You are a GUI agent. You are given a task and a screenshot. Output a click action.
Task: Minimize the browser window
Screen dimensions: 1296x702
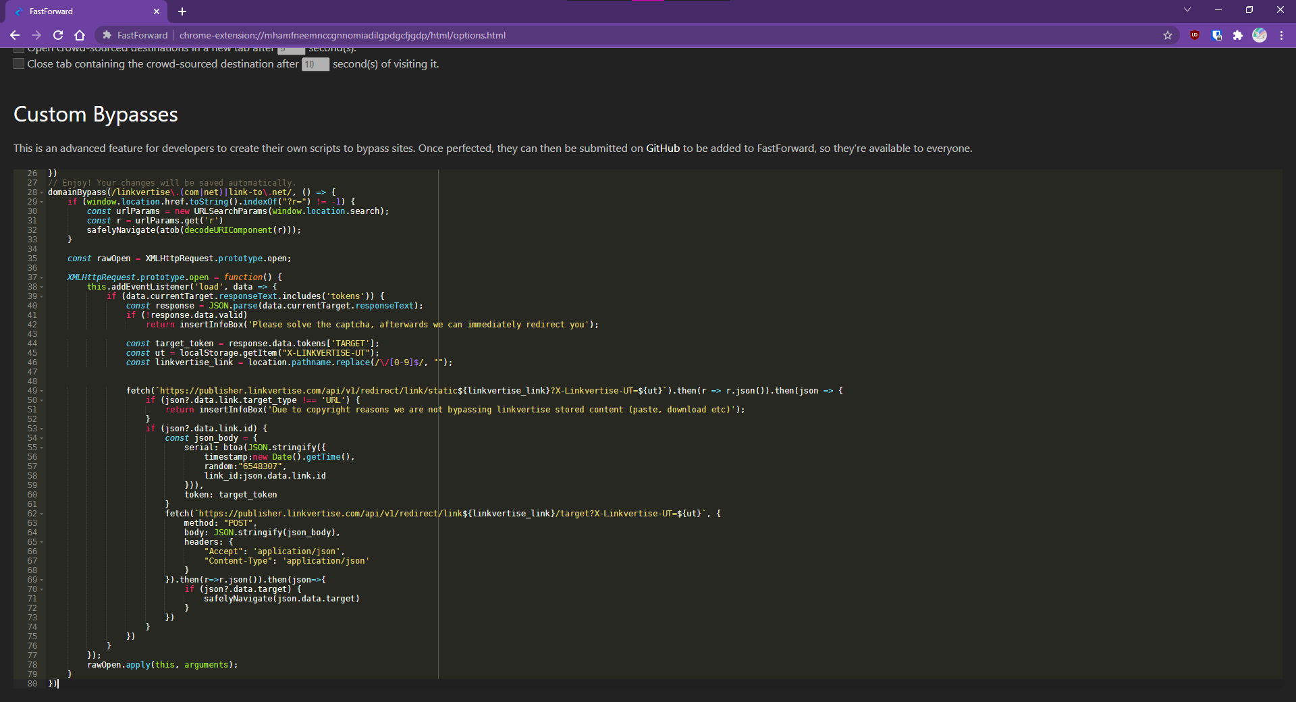coord(1218,9)
